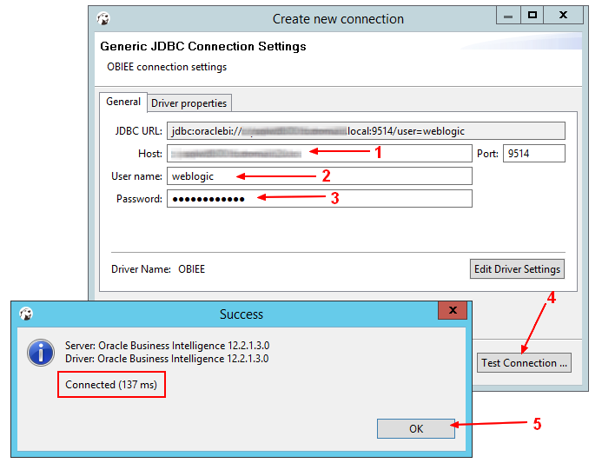
Task: Click the read-only JDBC URL field
Action: [x=366, y=131]
